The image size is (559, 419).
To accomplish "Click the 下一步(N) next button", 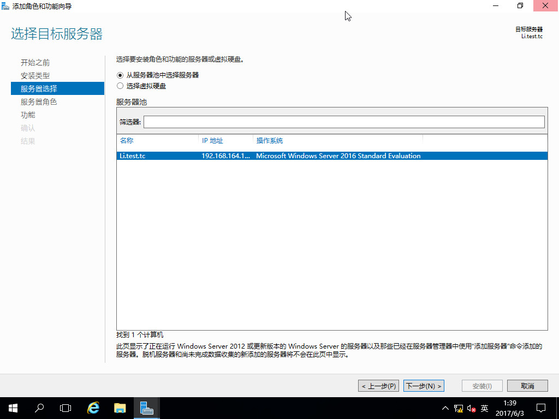I will (424, 386).
